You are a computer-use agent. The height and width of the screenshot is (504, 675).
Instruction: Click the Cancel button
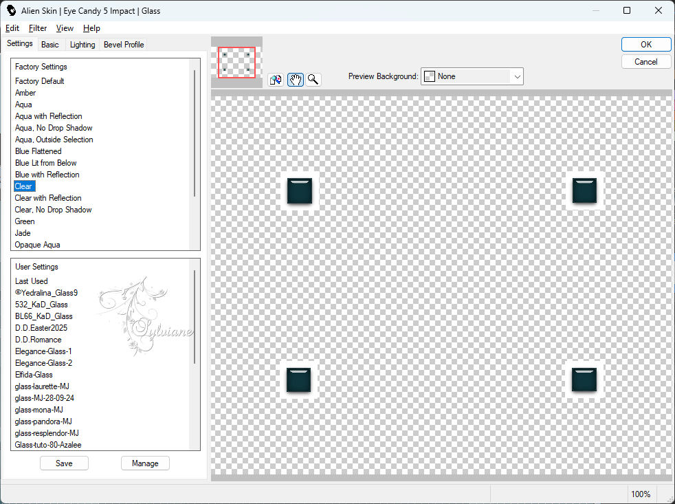click(645, 62)
